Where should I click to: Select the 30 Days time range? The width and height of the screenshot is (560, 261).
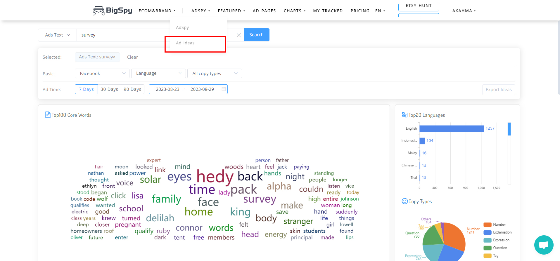click(x=109, y=89)
